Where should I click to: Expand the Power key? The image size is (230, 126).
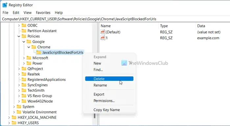click(x=24, y=63)
